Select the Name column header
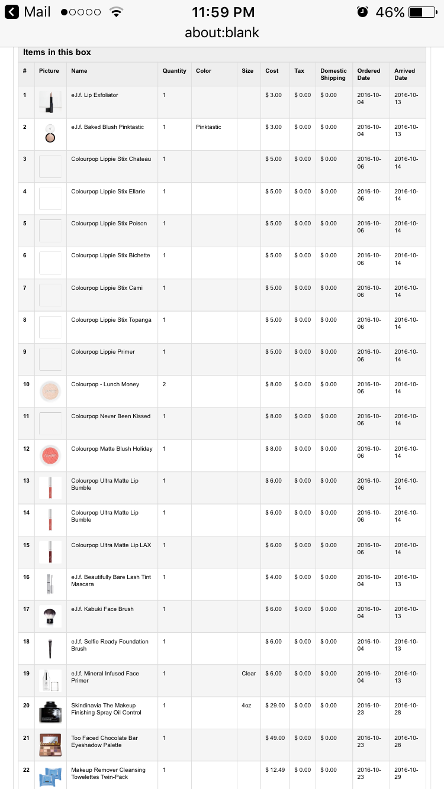This screenshot has height=789, width=444. (79, 70)
